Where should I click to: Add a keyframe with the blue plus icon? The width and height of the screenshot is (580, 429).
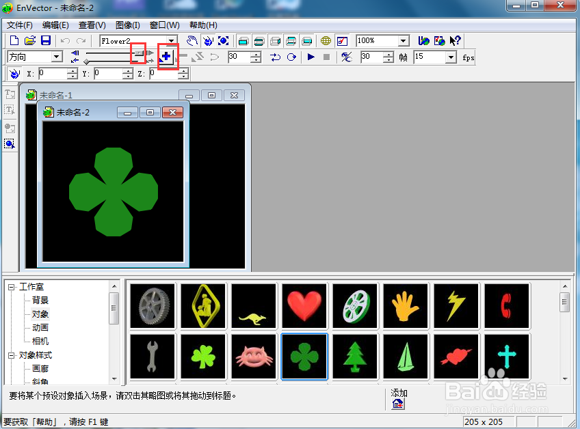[x=166, y=57]
